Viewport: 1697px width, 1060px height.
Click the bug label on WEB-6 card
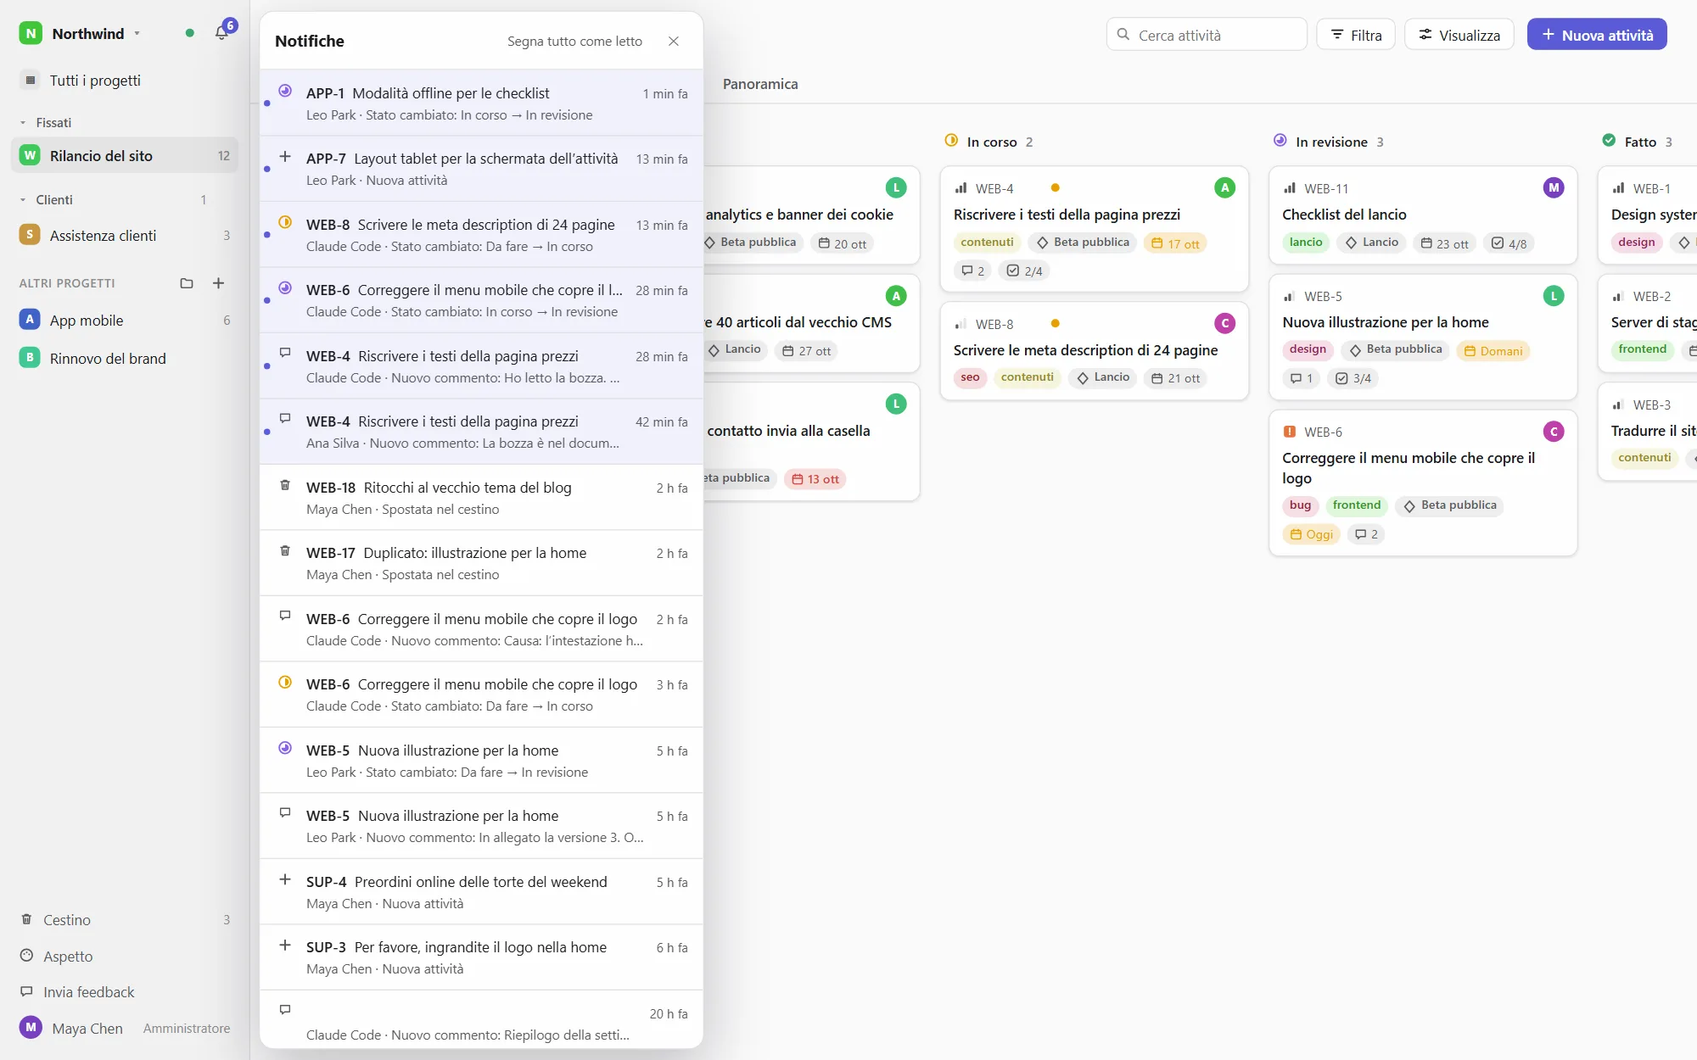pos(1300,505)
